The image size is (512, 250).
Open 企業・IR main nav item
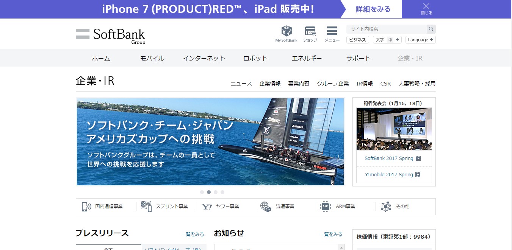coord(410,58)
